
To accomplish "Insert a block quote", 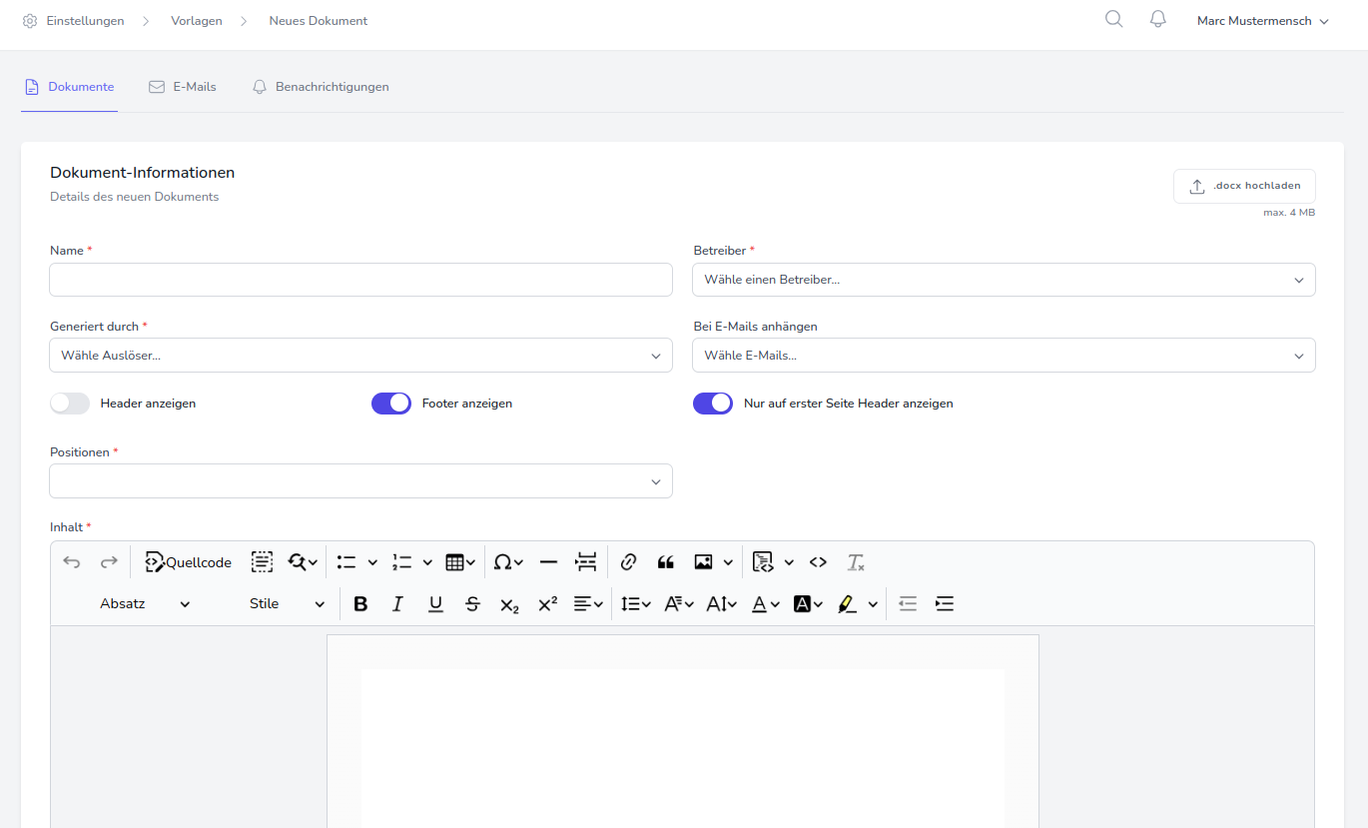I will [666, 562].
